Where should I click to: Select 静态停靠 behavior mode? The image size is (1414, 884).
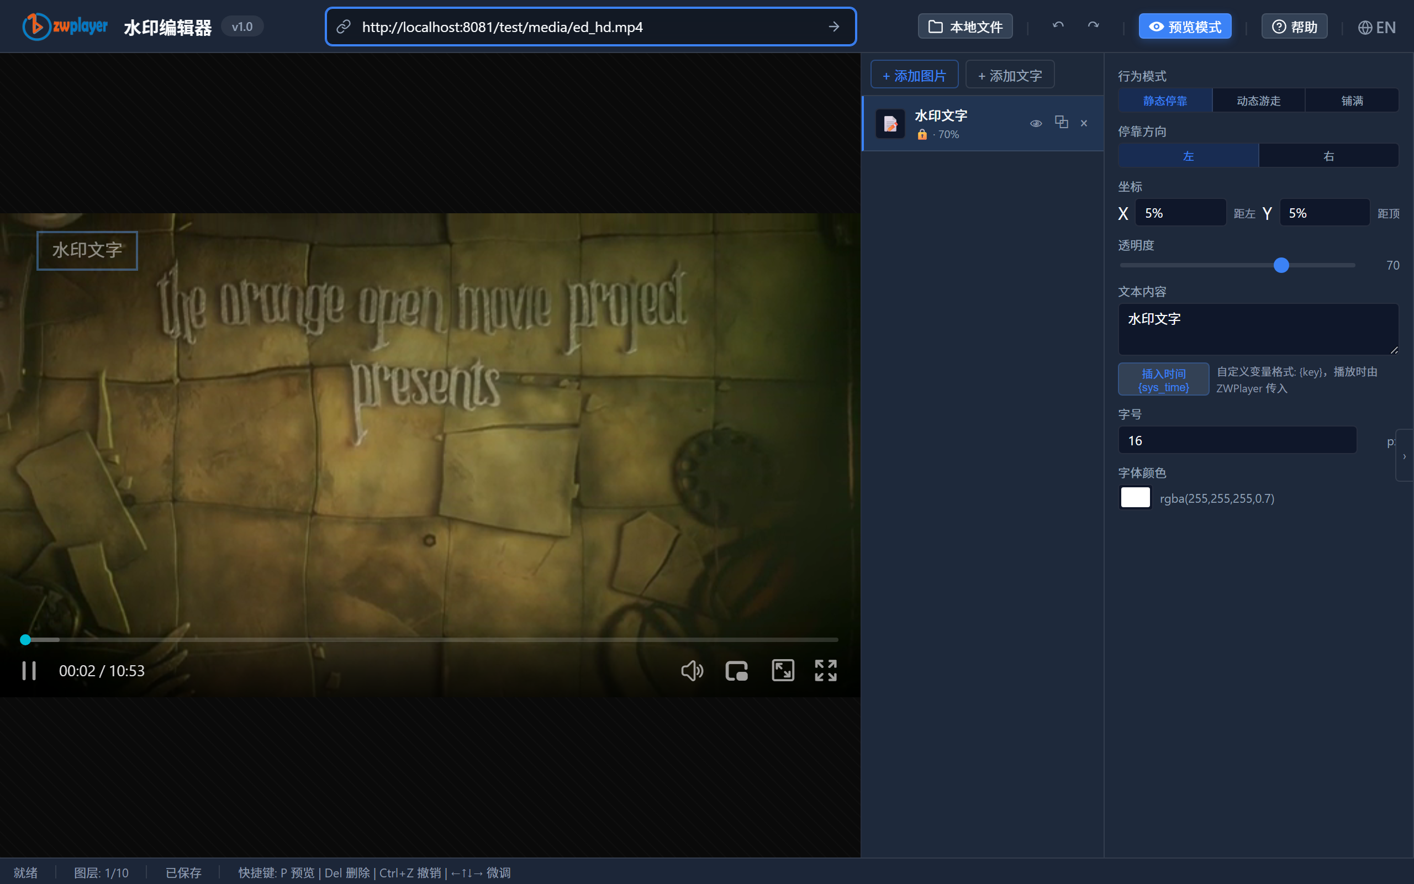(x=1165, y=101)
